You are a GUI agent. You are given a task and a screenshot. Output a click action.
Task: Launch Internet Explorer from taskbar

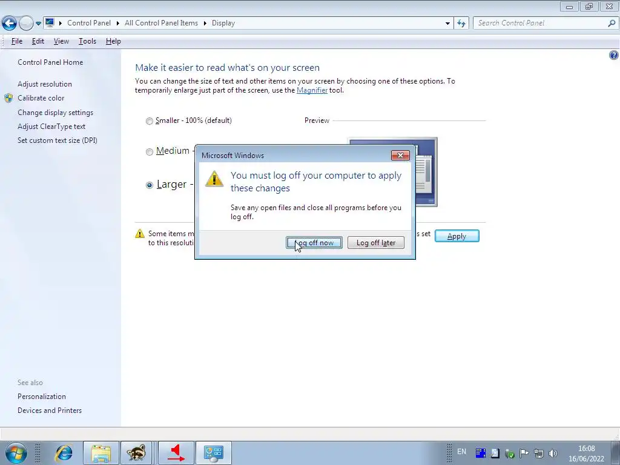[64, 453]
